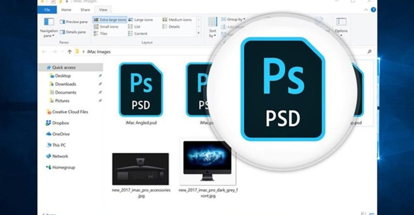Click the pin icon beside Desktop
The height and width of the screenshot is (215, 414).
click(100, 76)
